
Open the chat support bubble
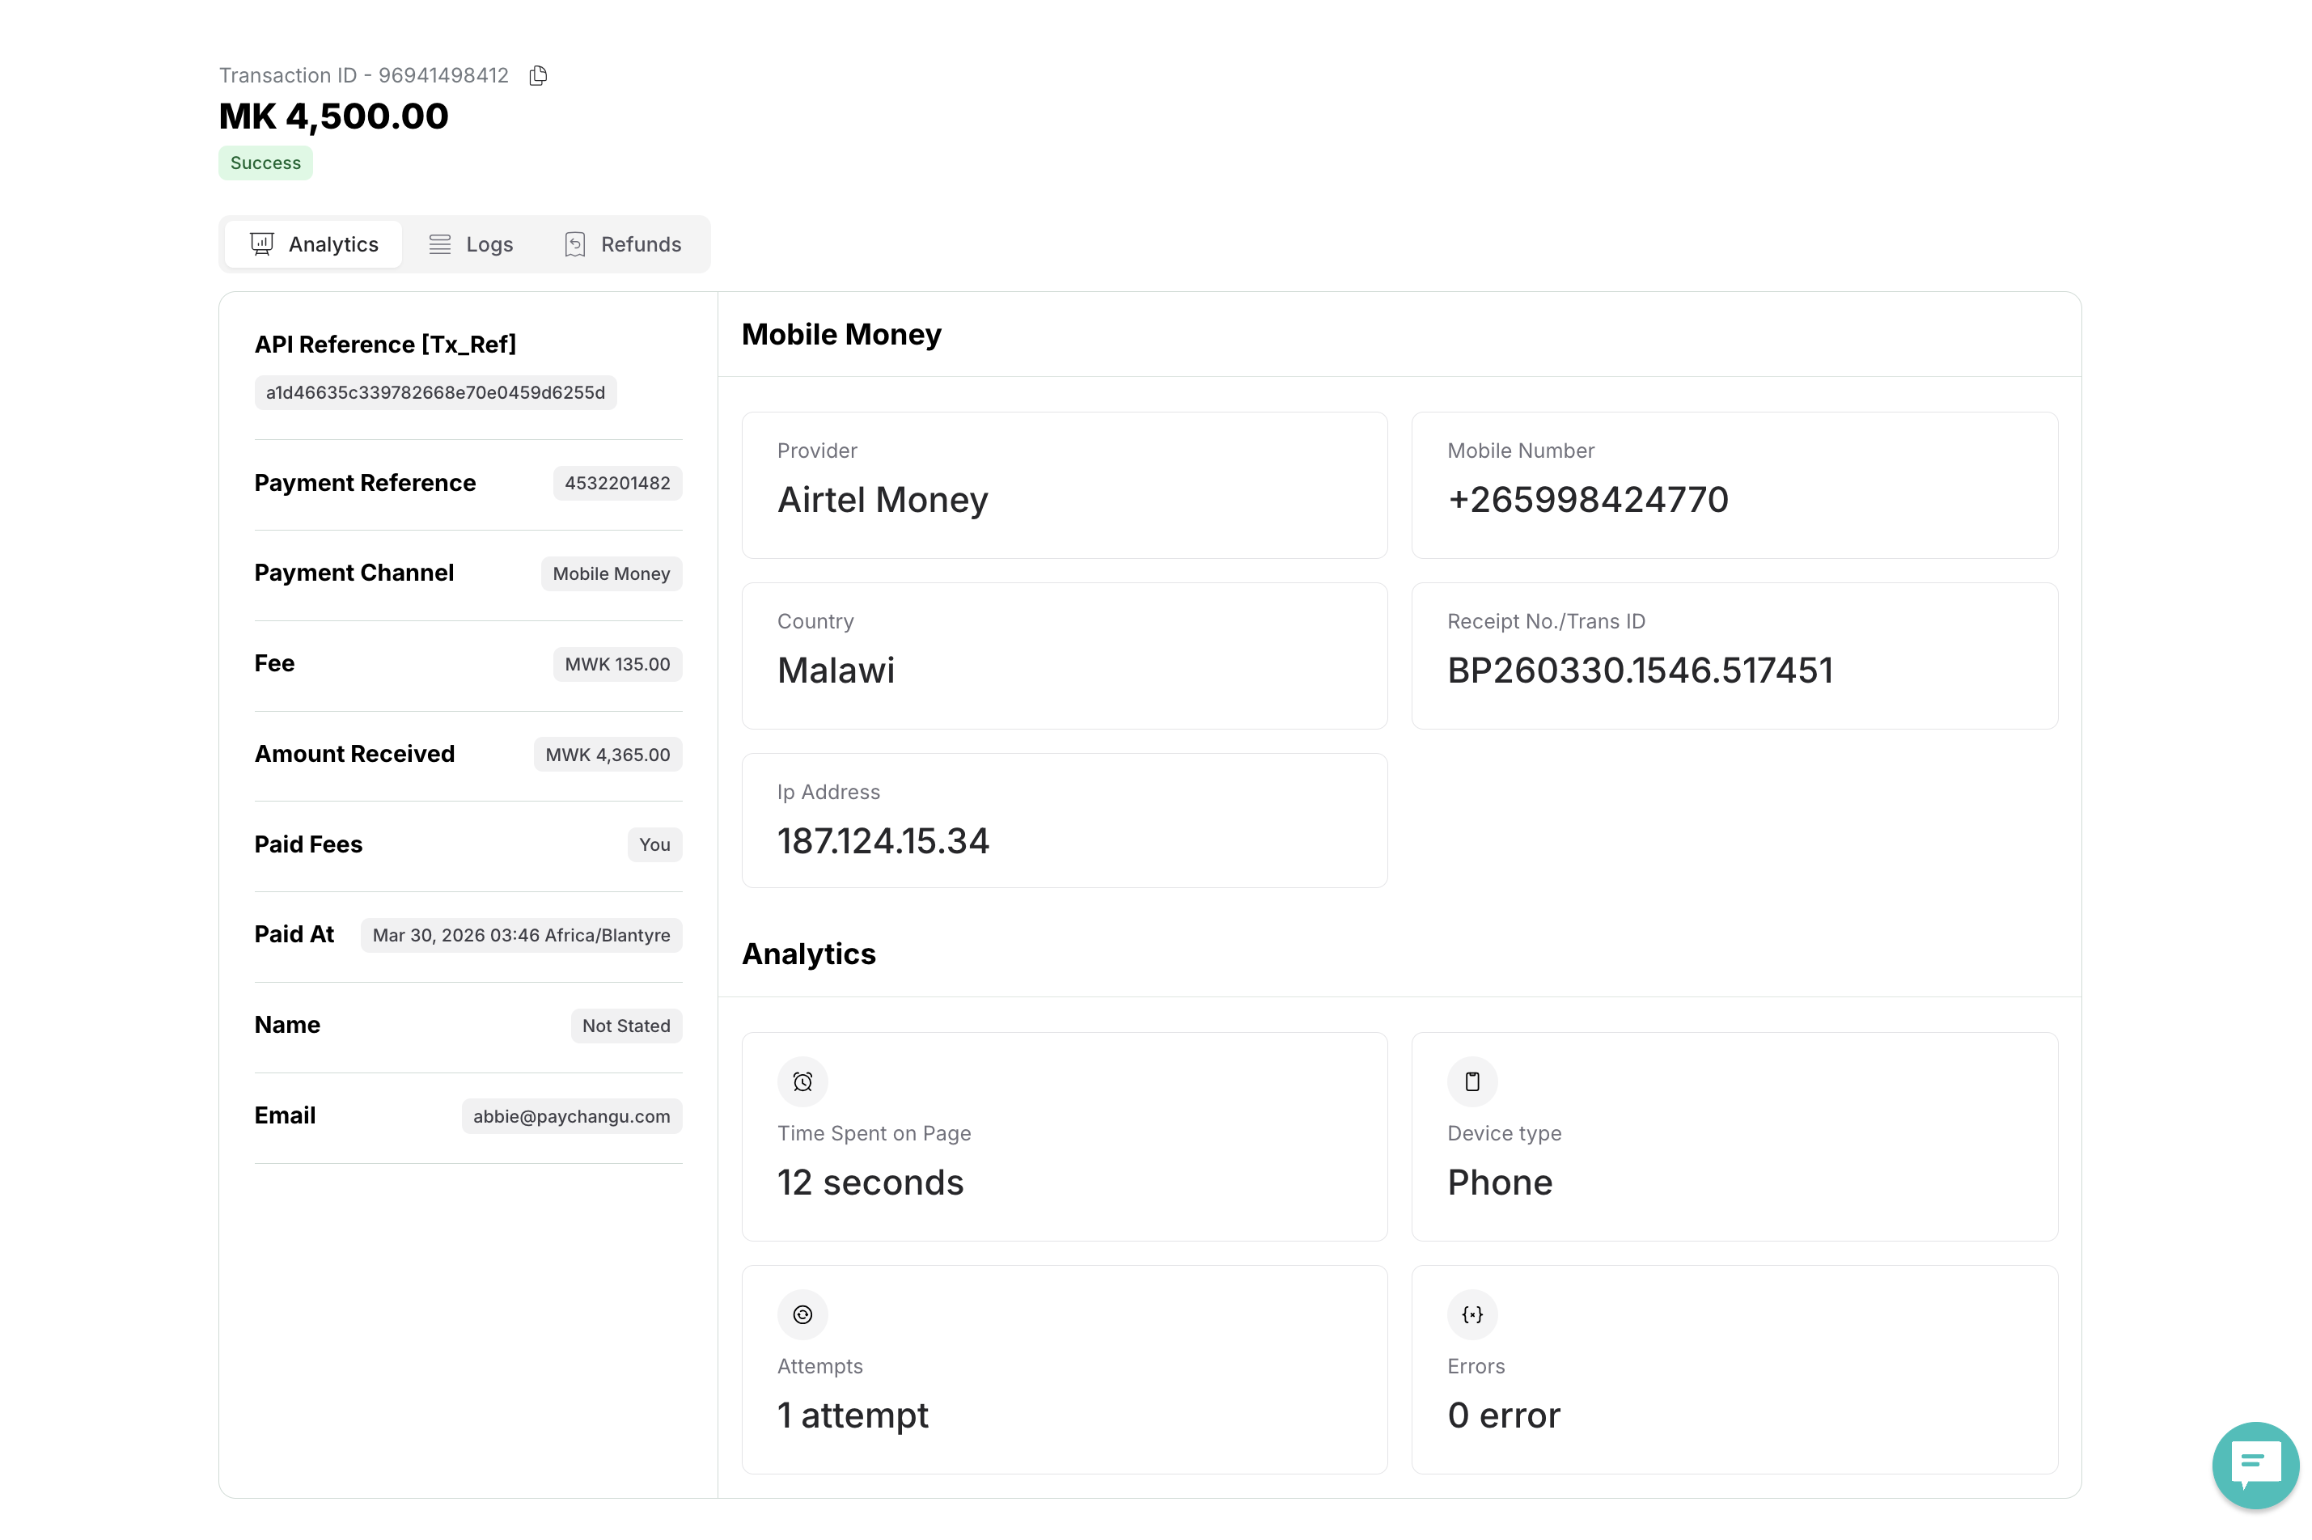pyautogui.click(x=2254, y=1463)
